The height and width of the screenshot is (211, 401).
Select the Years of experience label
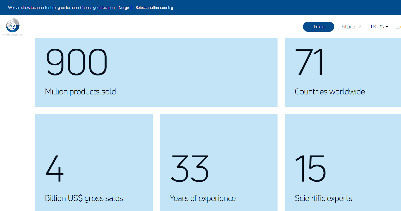[203, 198]
